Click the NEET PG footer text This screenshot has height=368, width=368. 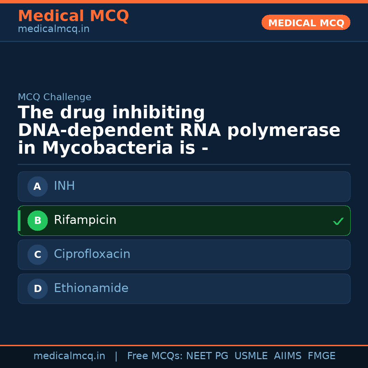coord(207,356)
